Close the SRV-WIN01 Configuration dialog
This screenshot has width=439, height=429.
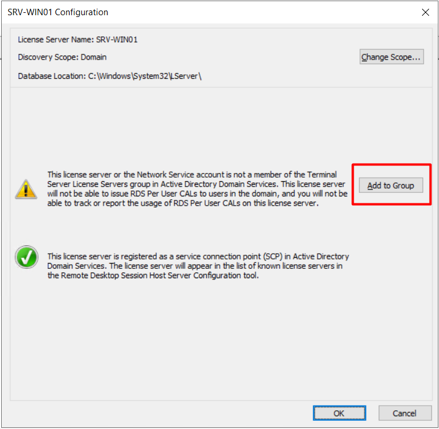[x=425, y=12]
